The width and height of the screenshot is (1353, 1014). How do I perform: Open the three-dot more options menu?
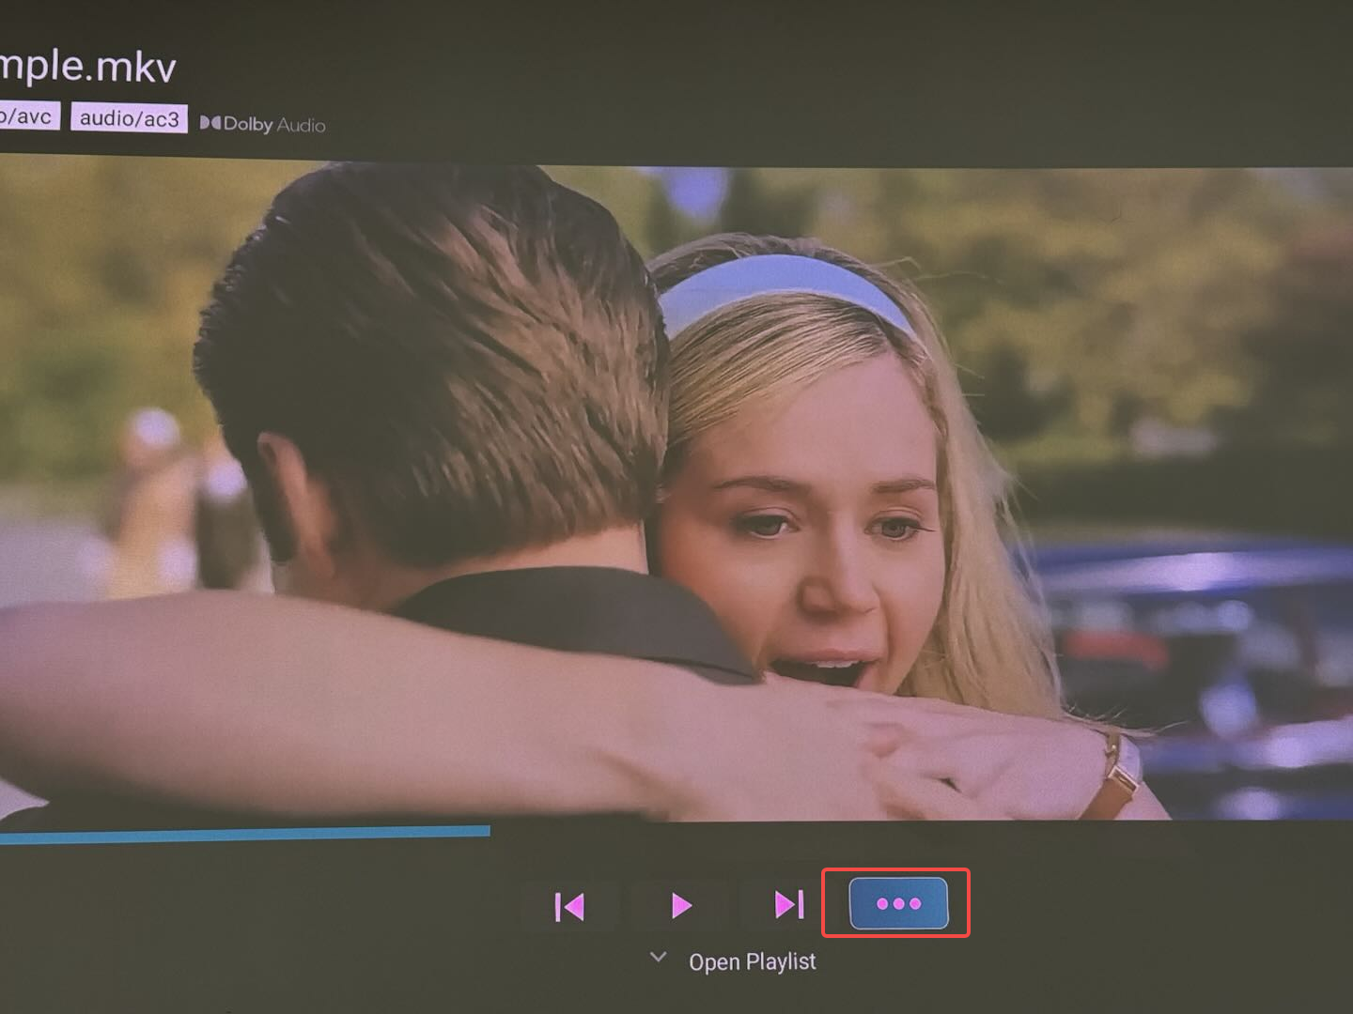point(898,903)
